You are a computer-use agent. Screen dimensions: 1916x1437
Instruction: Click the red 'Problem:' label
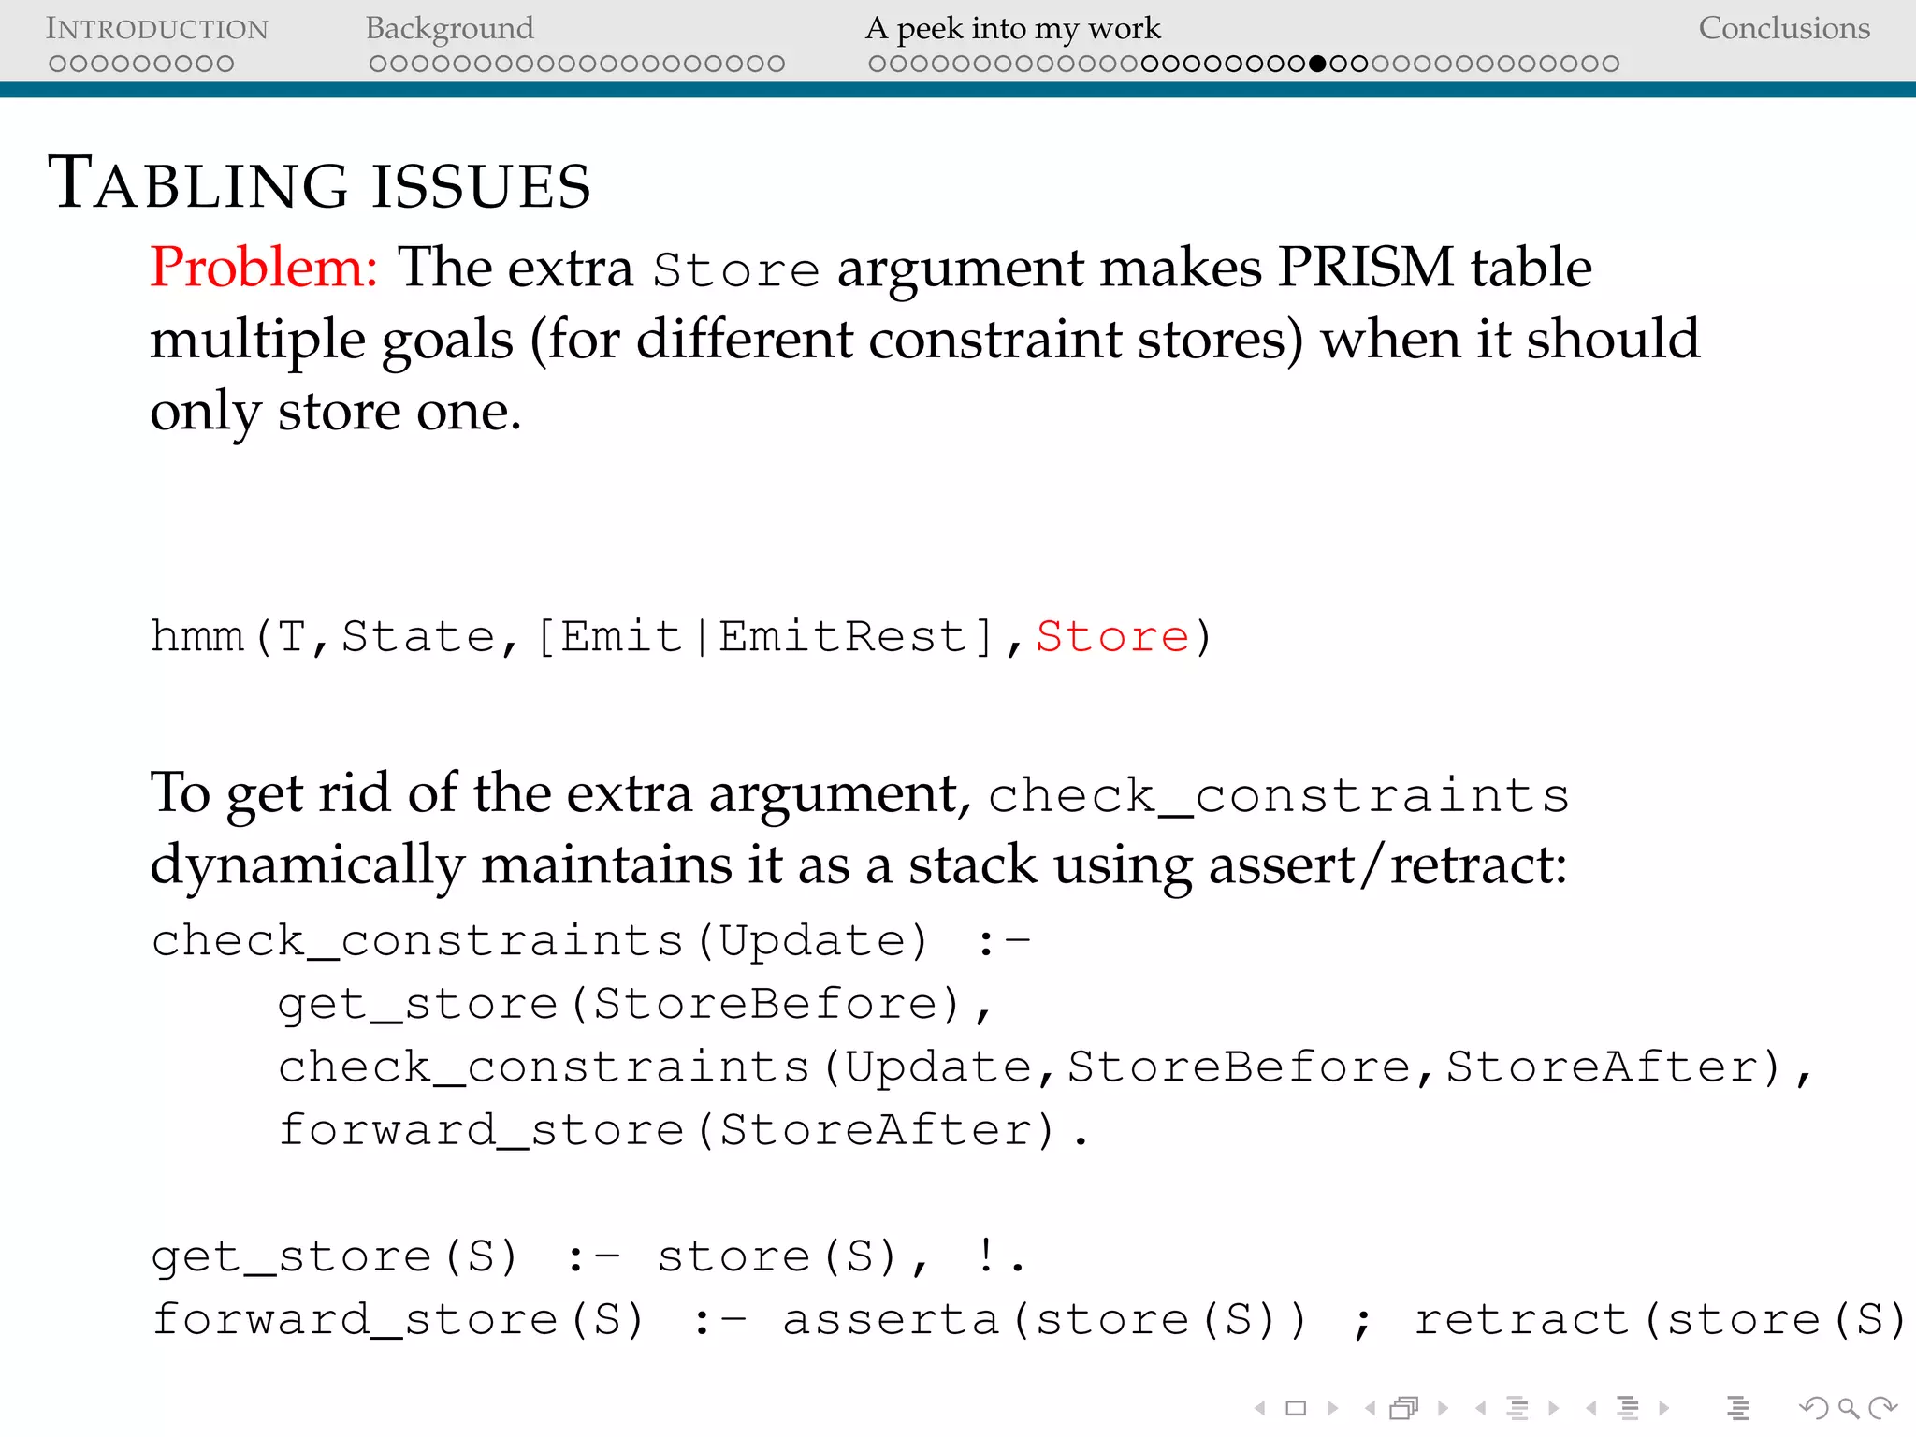click(x=264, y=269)
